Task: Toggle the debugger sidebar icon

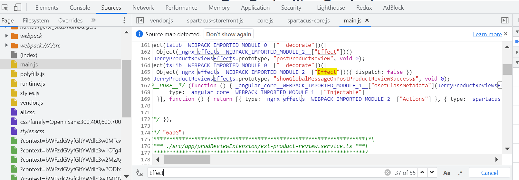Action: [505, 21]
